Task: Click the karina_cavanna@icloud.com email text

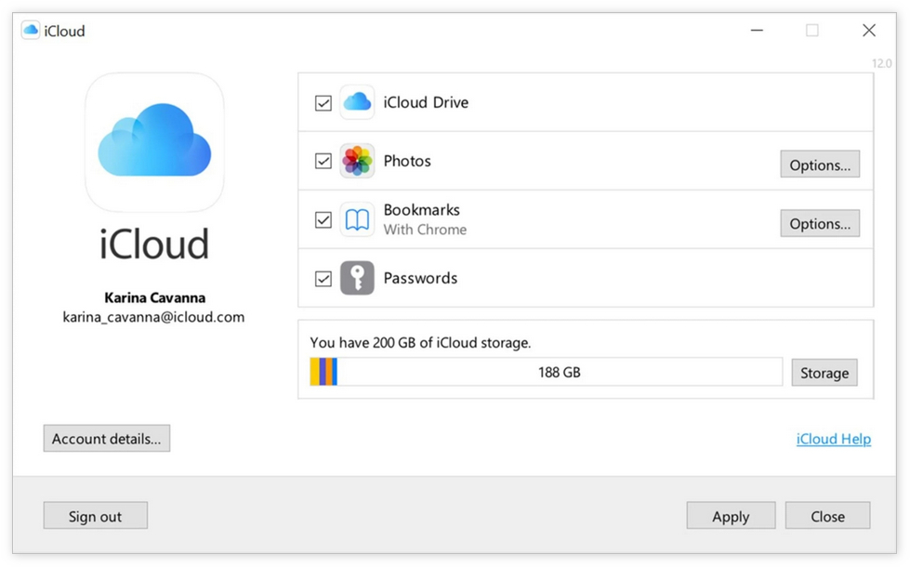Action: (x=153, y=317)
